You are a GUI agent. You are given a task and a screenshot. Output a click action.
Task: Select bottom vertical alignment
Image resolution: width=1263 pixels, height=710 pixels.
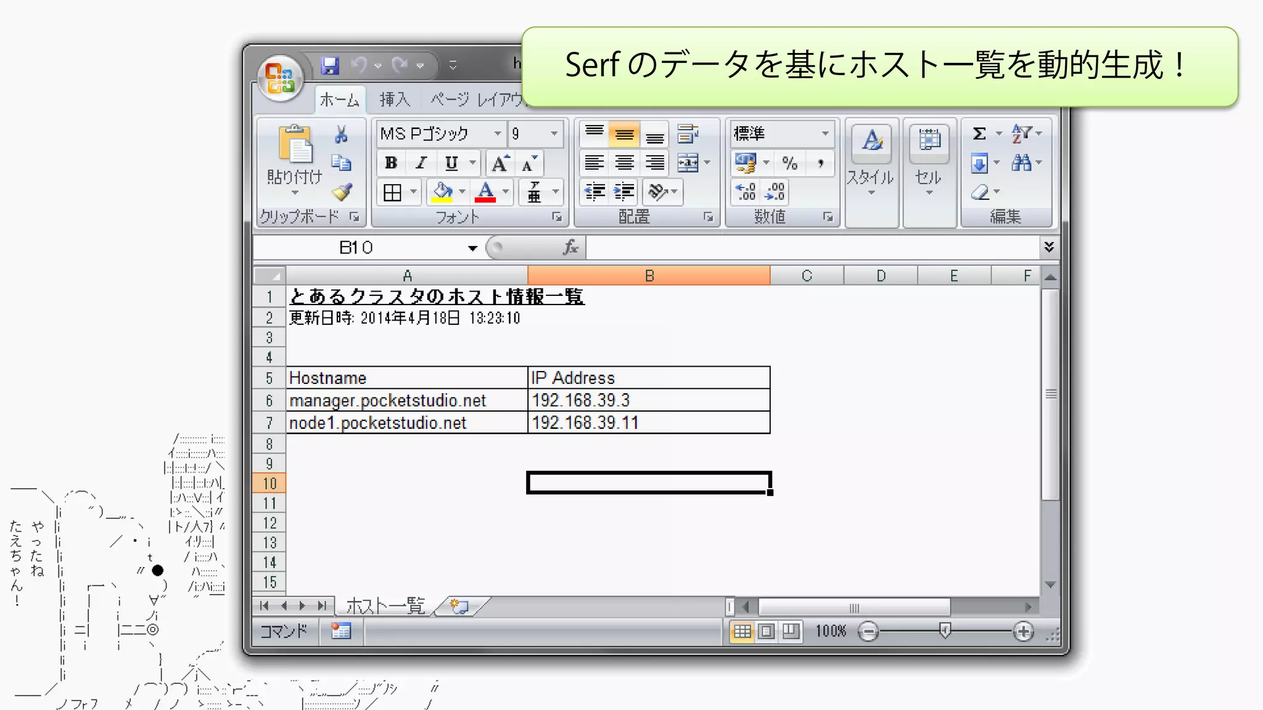click(655, 134)
